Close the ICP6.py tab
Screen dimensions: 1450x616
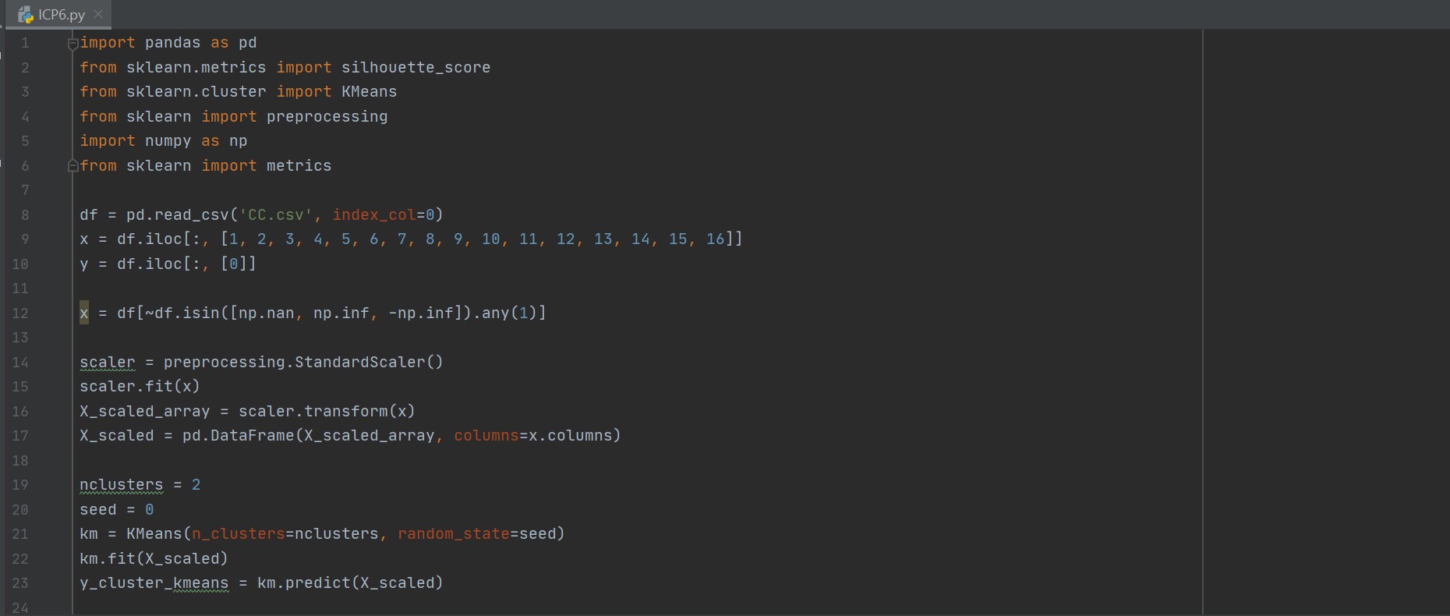98,14
